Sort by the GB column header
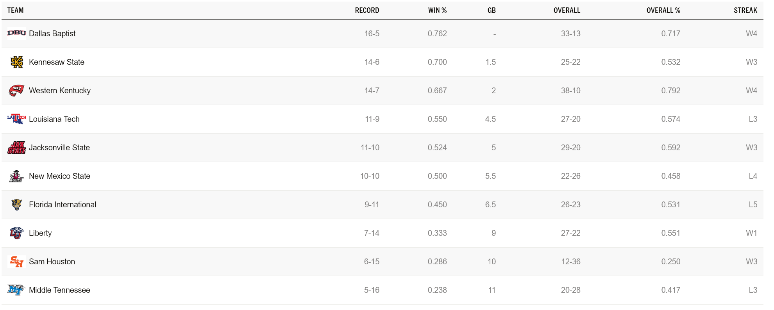 click(x=492, y=11)
